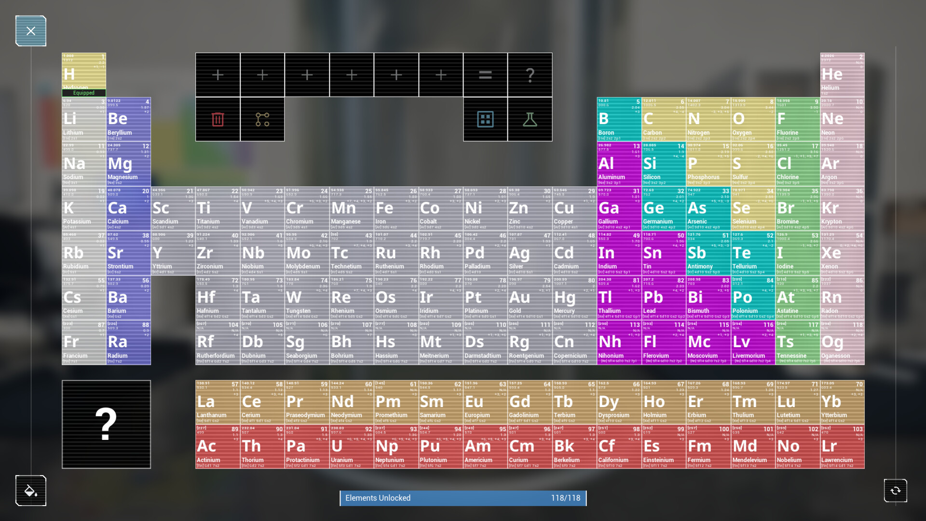Choose the Lanthanum element tile

click(218, 402)
